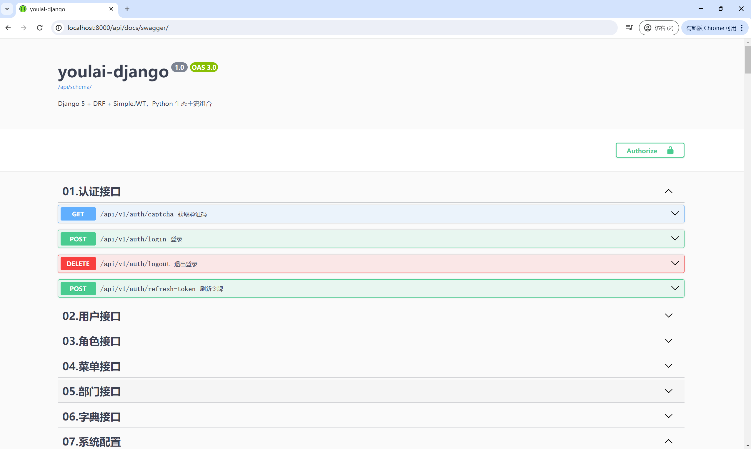Open the guest profile button

coord(658,28)
